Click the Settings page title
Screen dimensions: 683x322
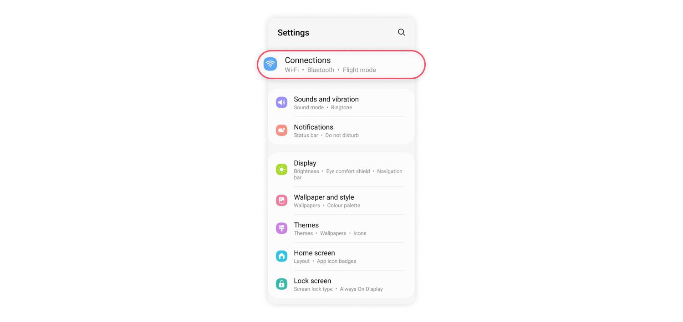293,33
